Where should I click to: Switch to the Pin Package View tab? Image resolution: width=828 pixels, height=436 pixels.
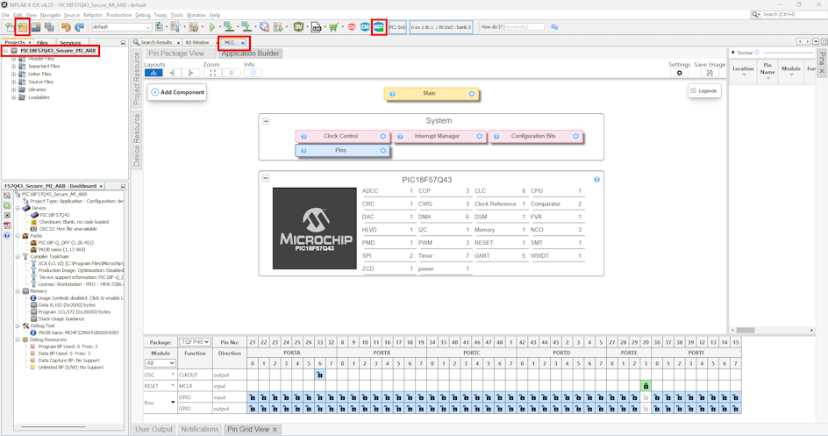[x=176, y=54]
